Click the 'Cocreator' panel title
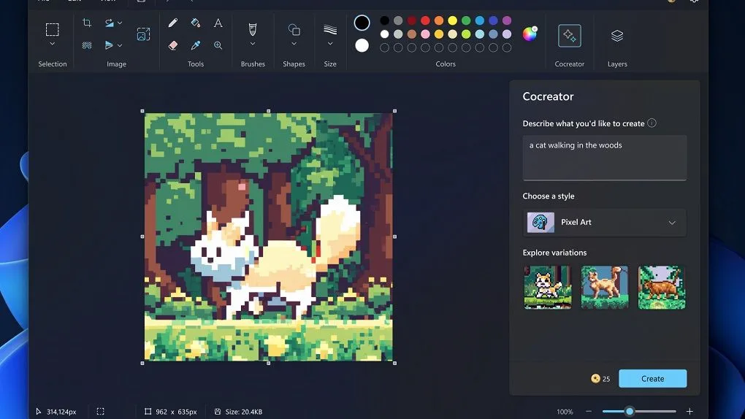The image size is (745, 419). point(548,96)
